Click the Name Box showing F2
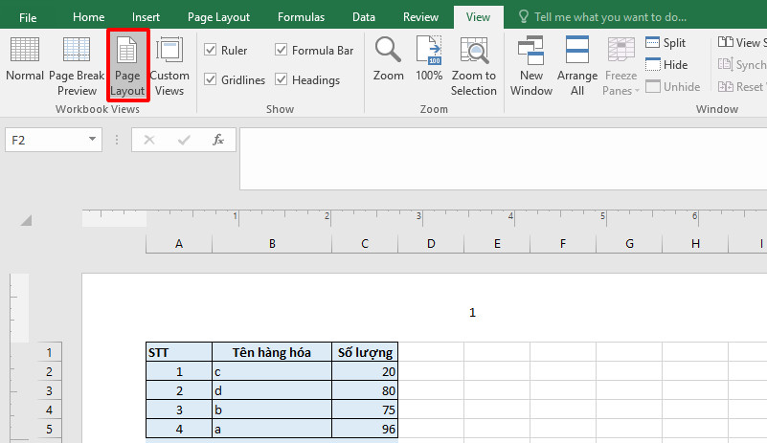The image size is (767, 443). click(x=45, y=140)
